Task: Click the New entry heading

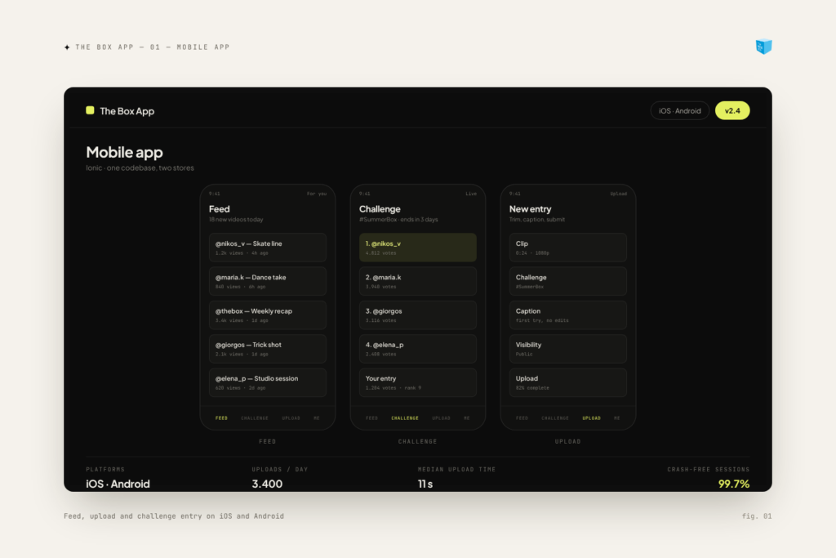Action: click(530, 209)
